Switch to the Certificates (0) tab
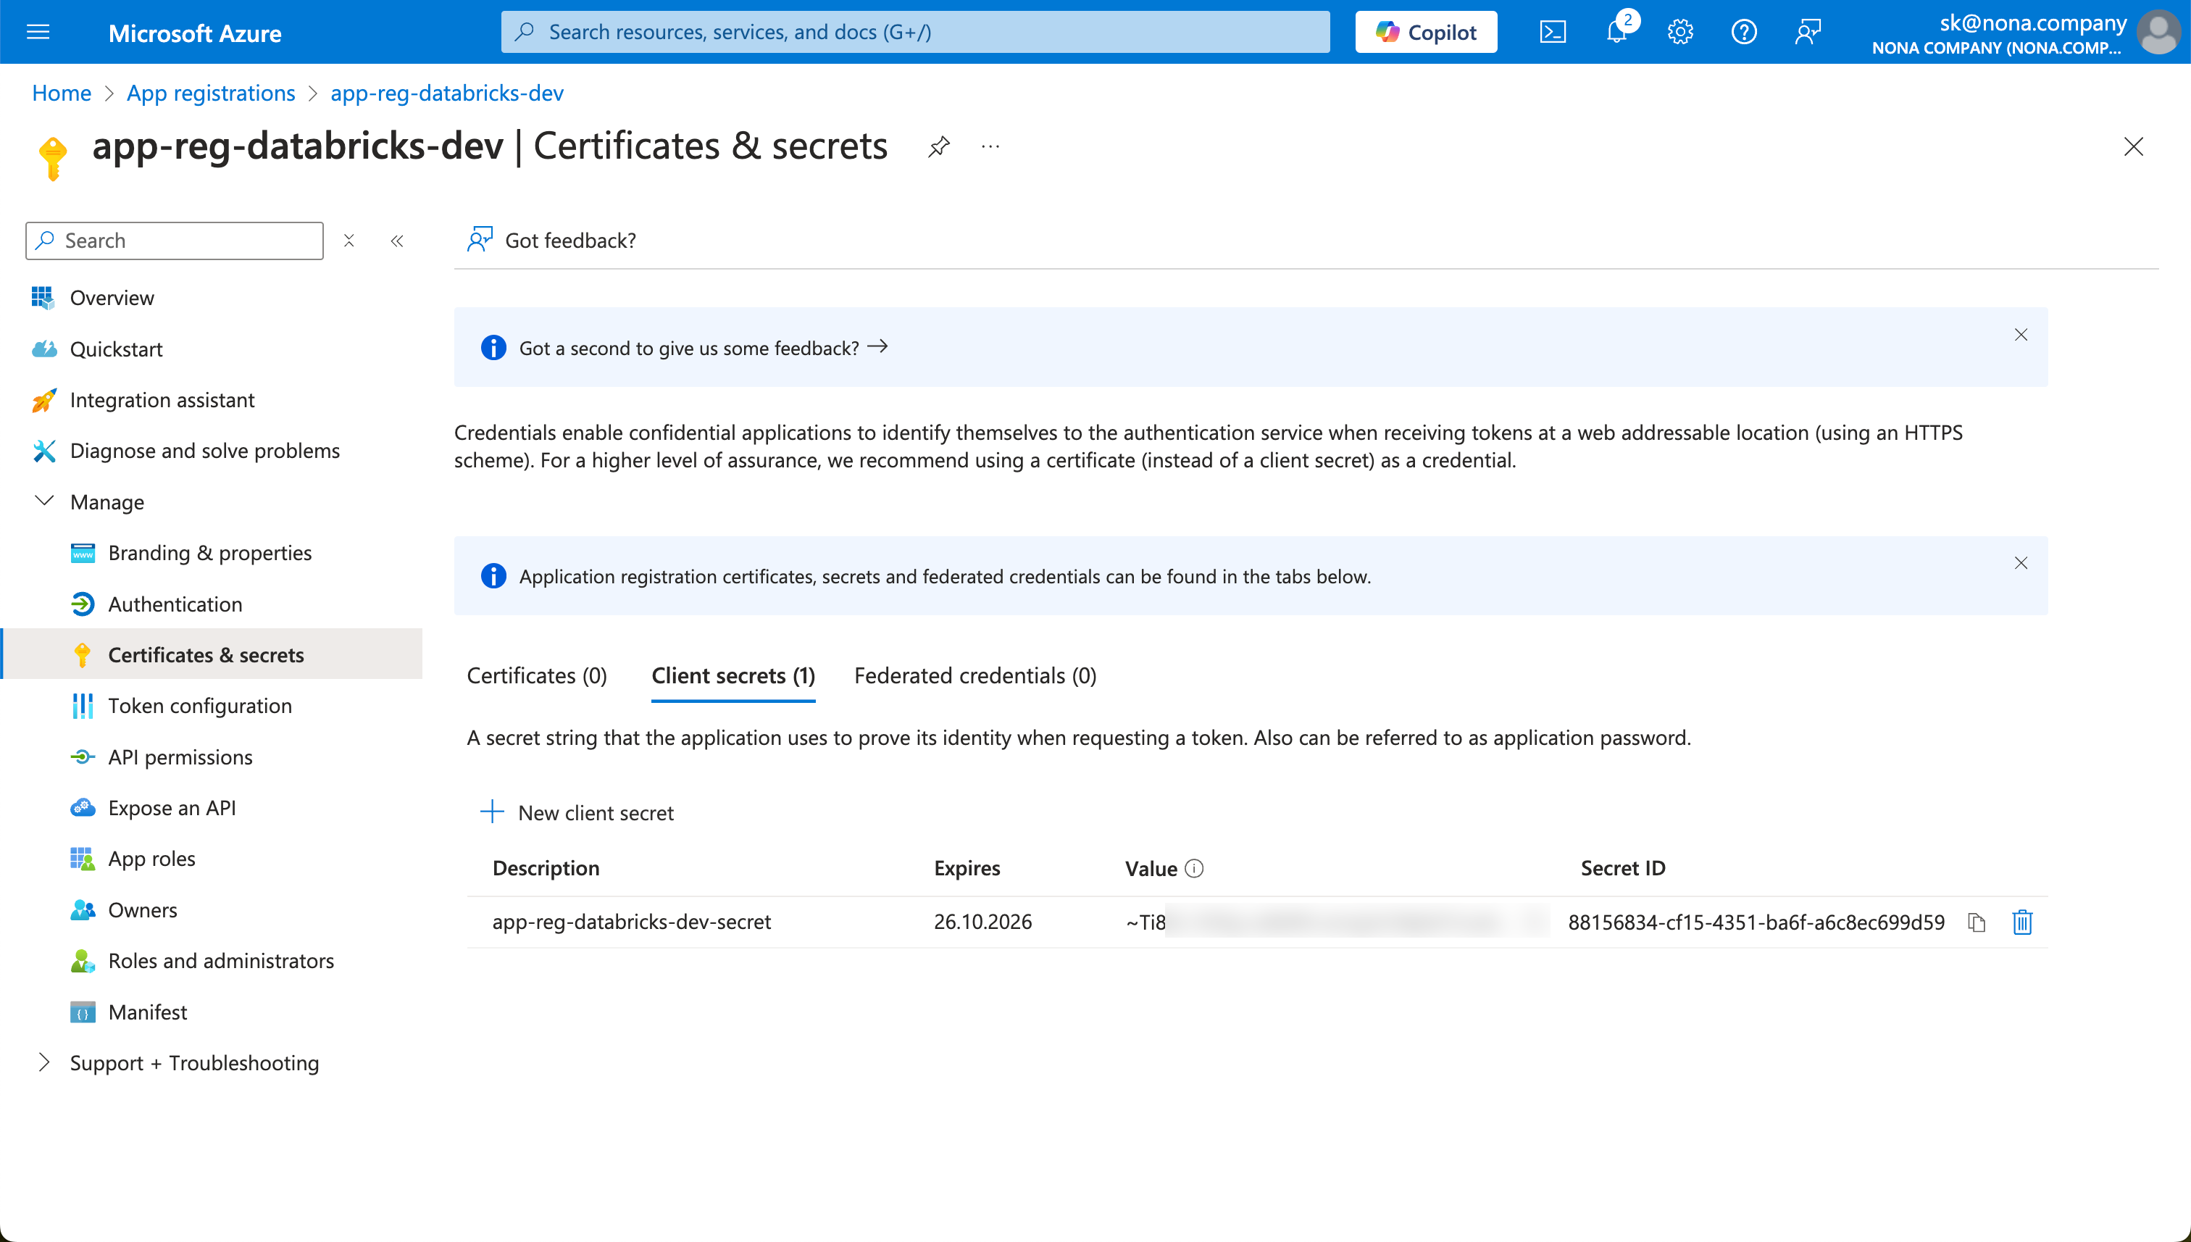Screen dimensions: 2191x1242 click(x=536, y=675)
